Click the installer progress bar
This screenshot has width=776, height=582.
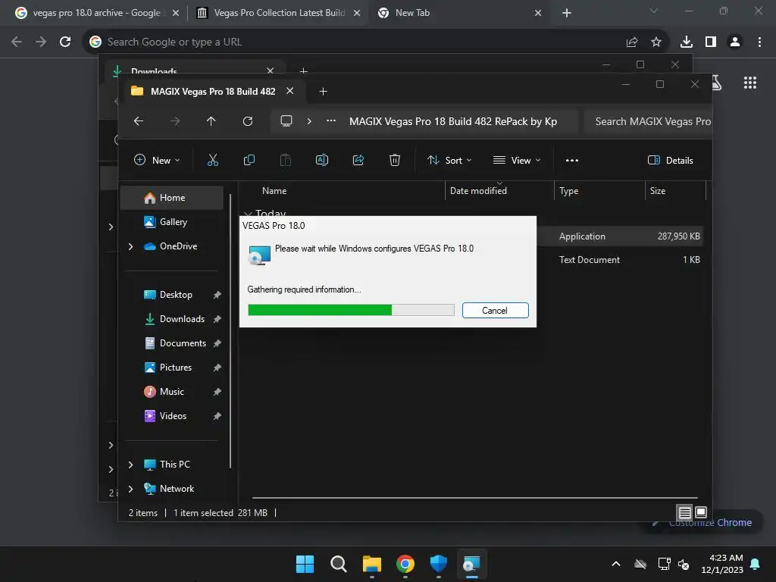click(x=351, y=310)
